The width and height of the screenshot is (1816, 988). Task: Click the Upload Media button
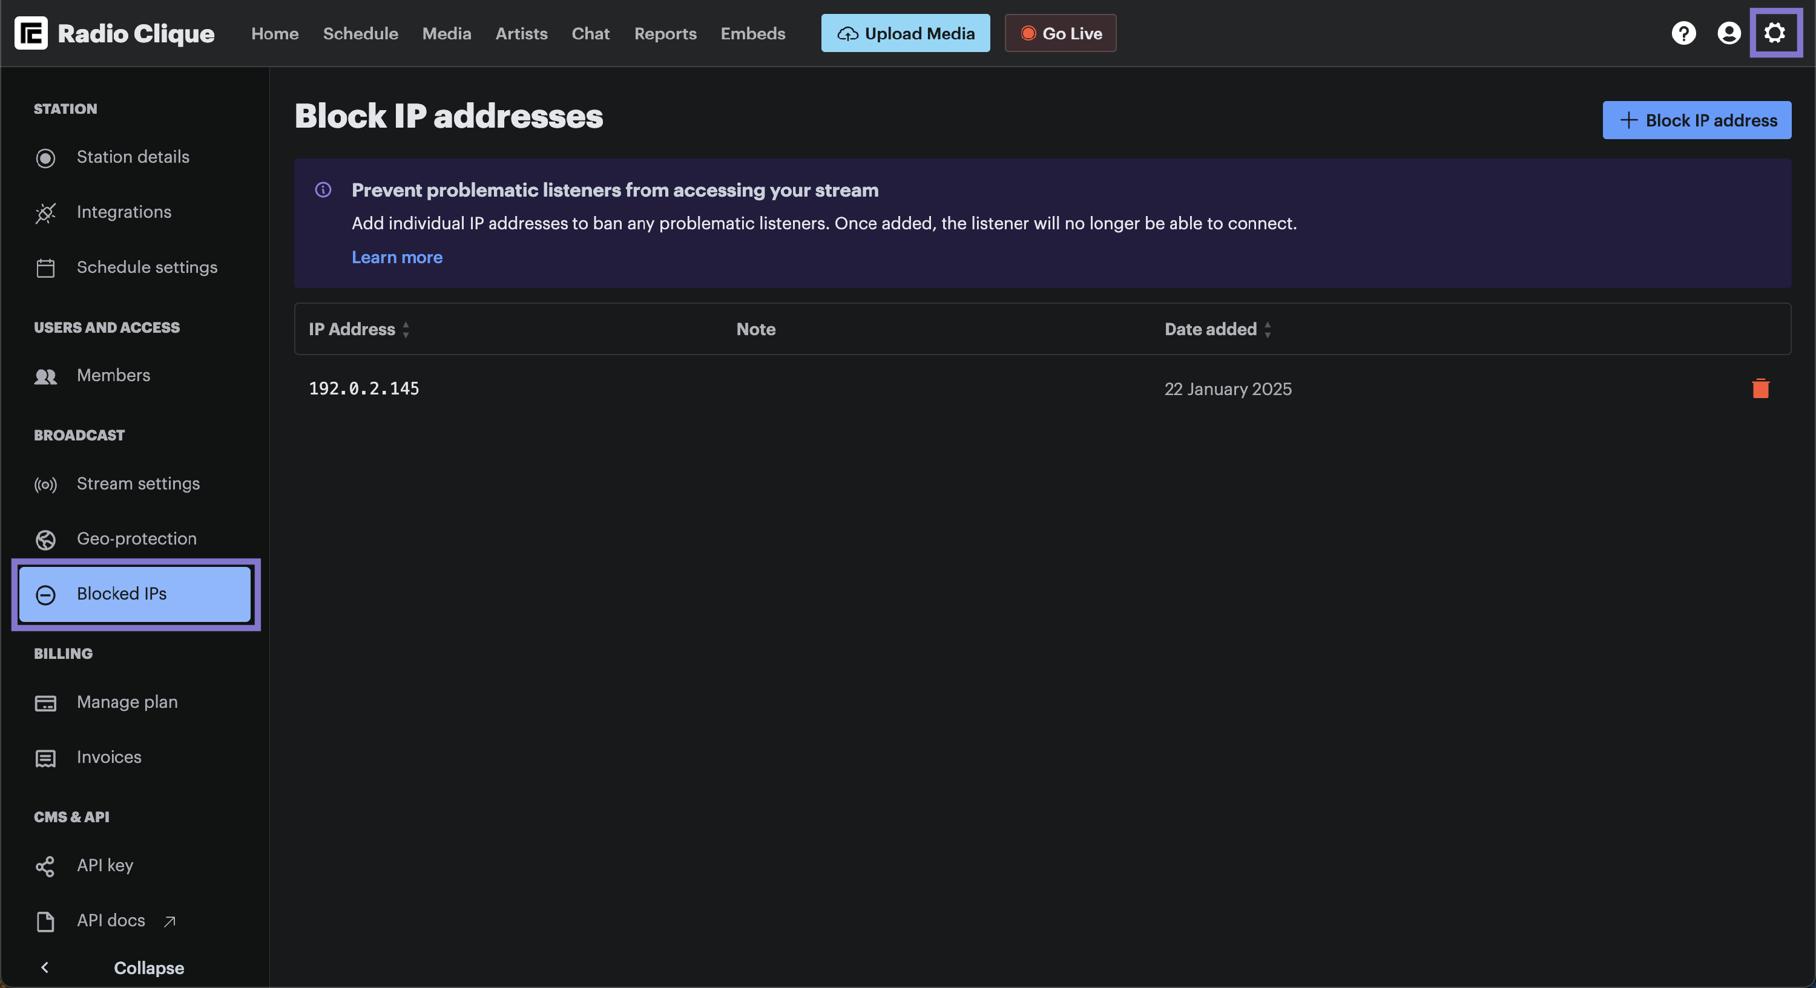tap(905, 33)
